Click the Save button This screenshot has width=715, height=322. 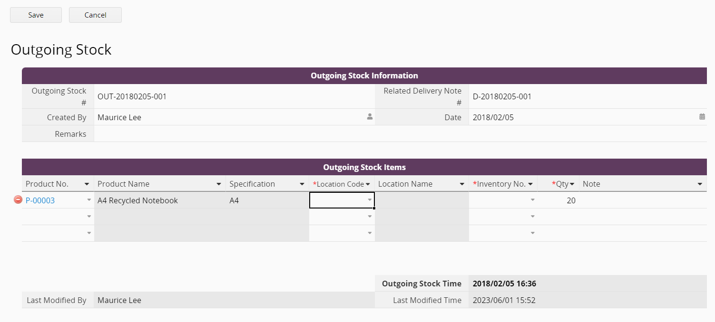36,15
